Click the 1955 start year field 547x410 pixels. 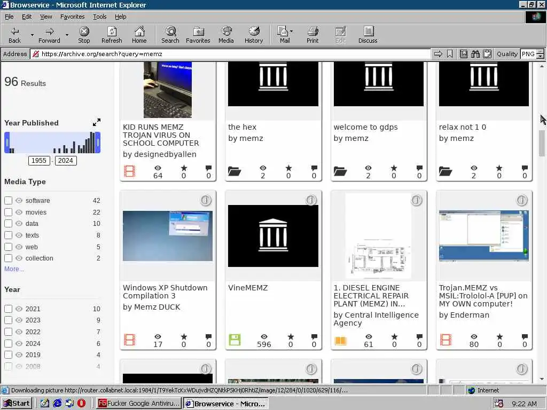(38, 161)
